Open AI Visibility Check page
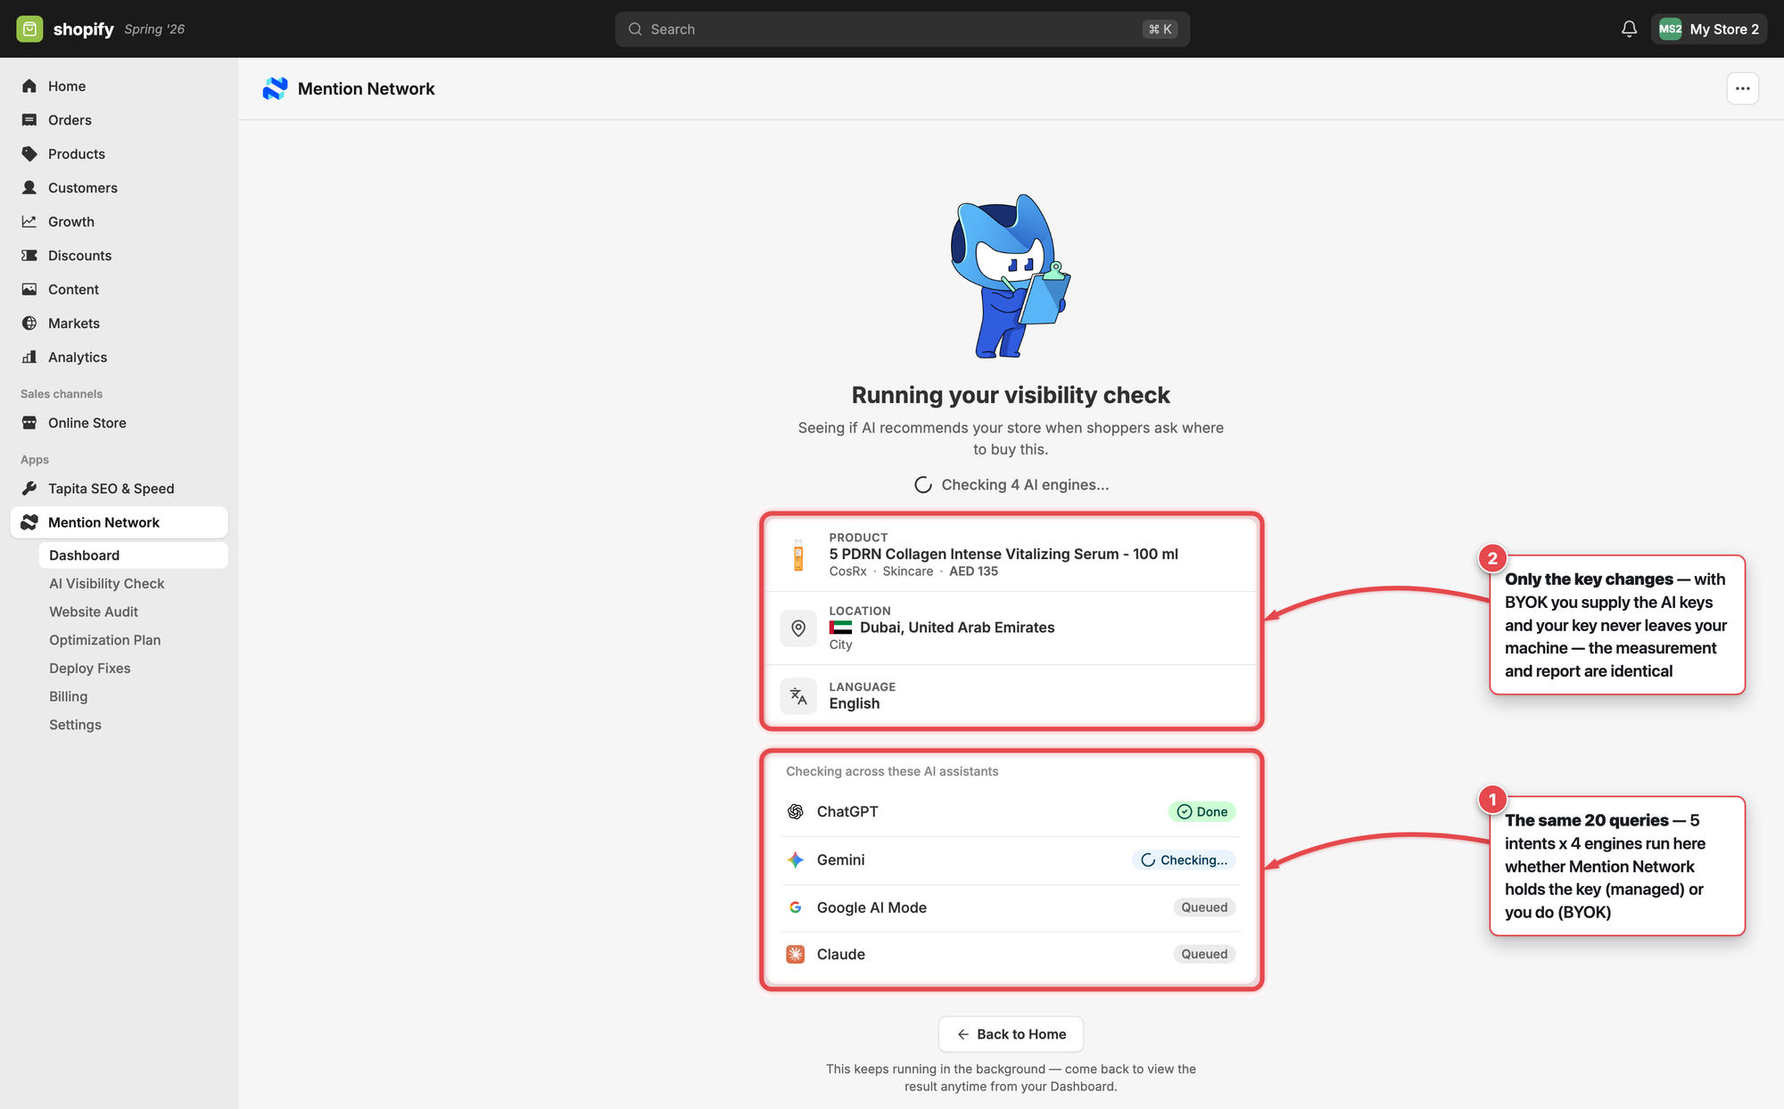This screenshot has height=1109, width=1784. (x=107, y=584)
